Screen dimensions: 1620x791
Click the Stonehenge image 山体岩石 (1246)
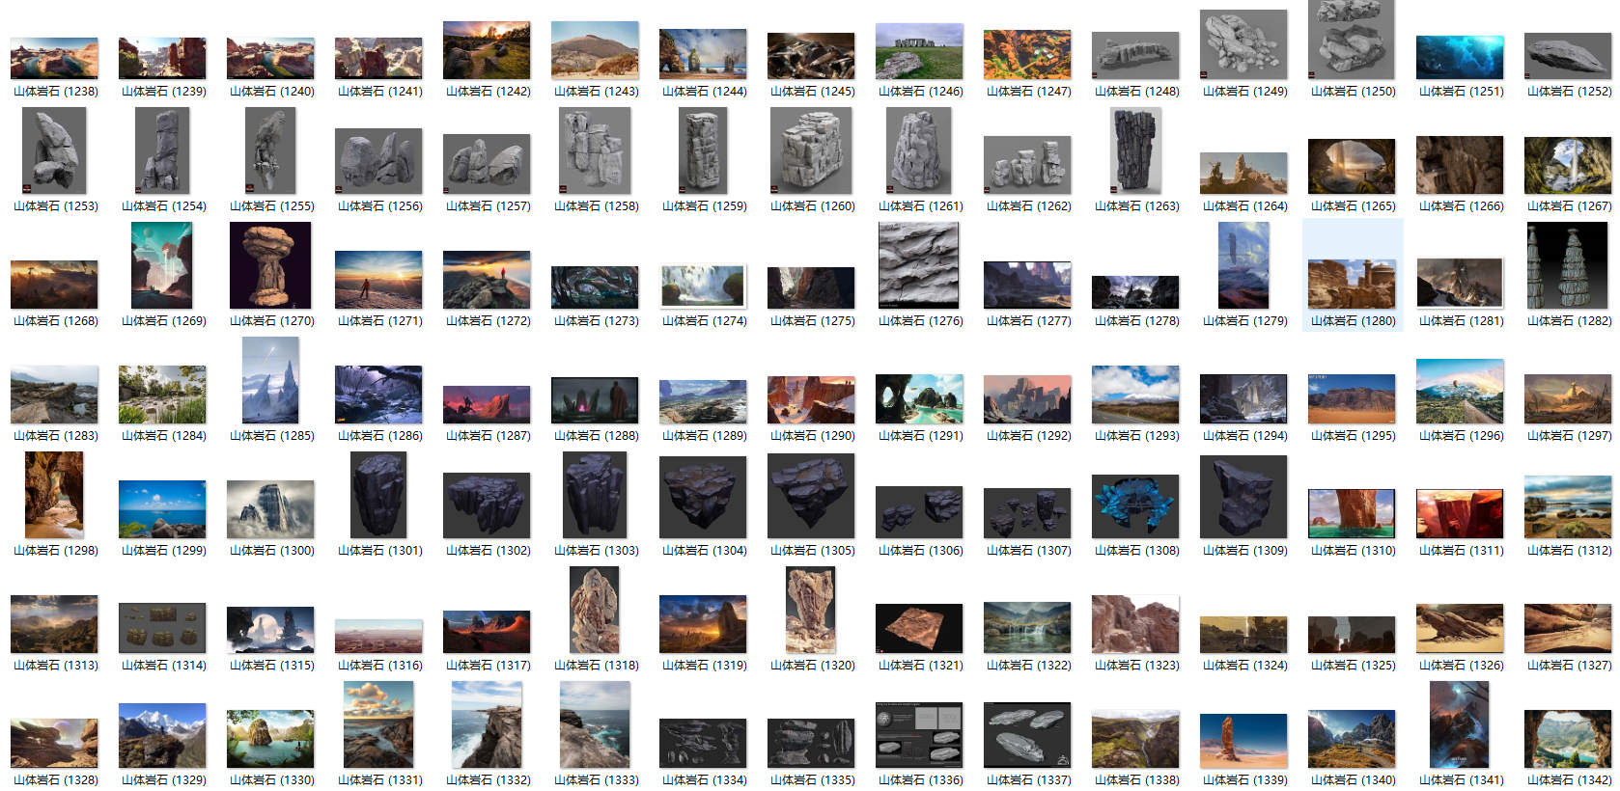(x=919, y=51)
